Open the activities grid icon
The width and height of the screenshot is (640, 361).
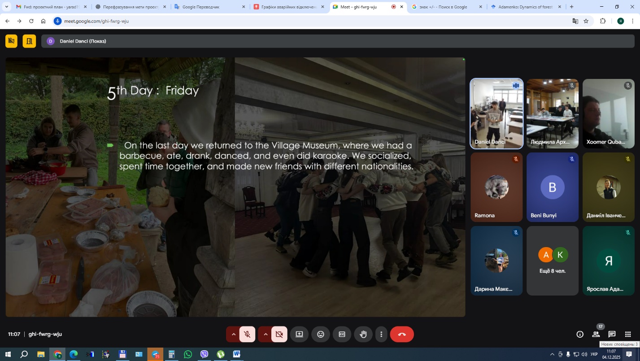(628, 334)
